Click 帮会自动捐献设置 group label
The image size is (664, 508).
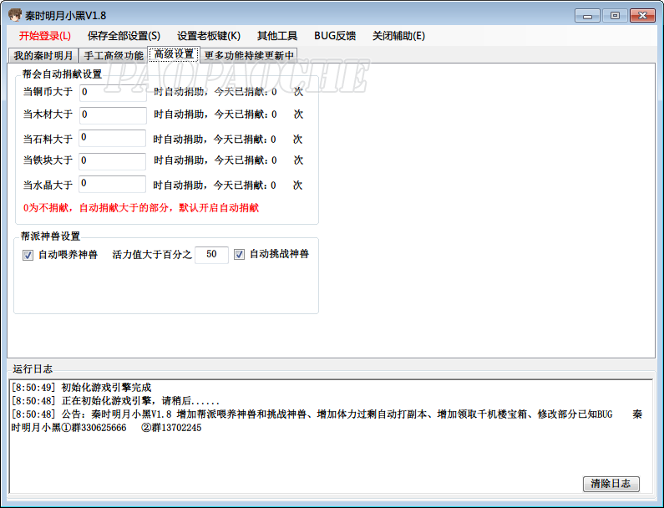pyautogui.click(x=63, y=74)
